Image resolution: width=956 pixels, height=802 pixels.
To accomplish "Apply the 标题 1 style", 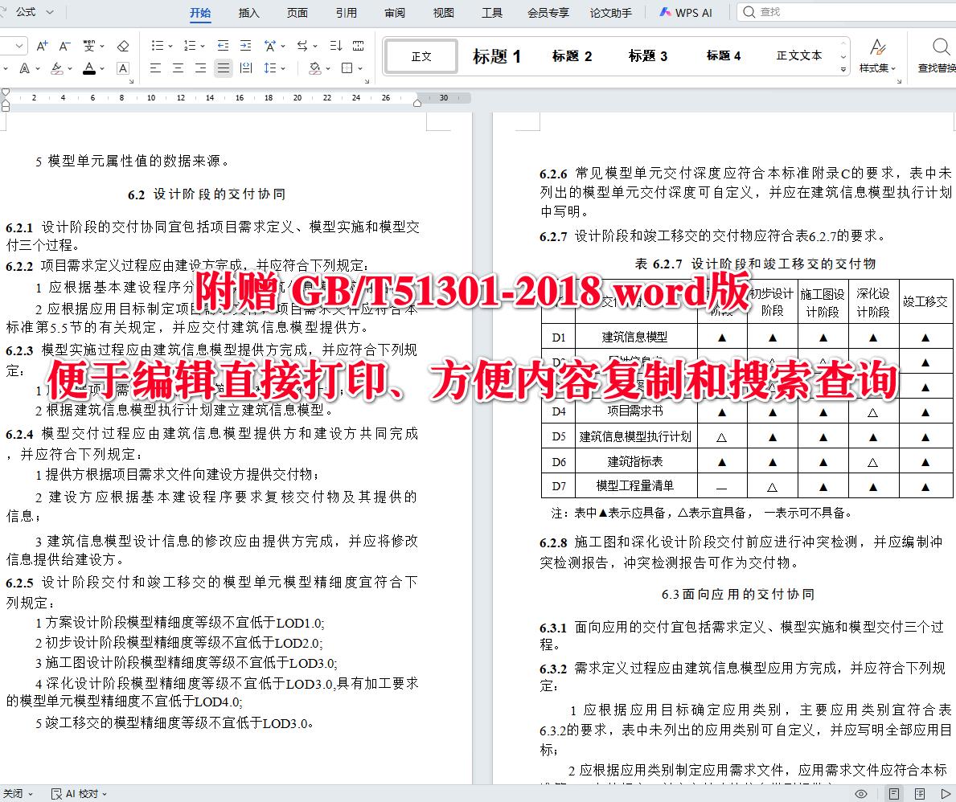I will 497,56.
